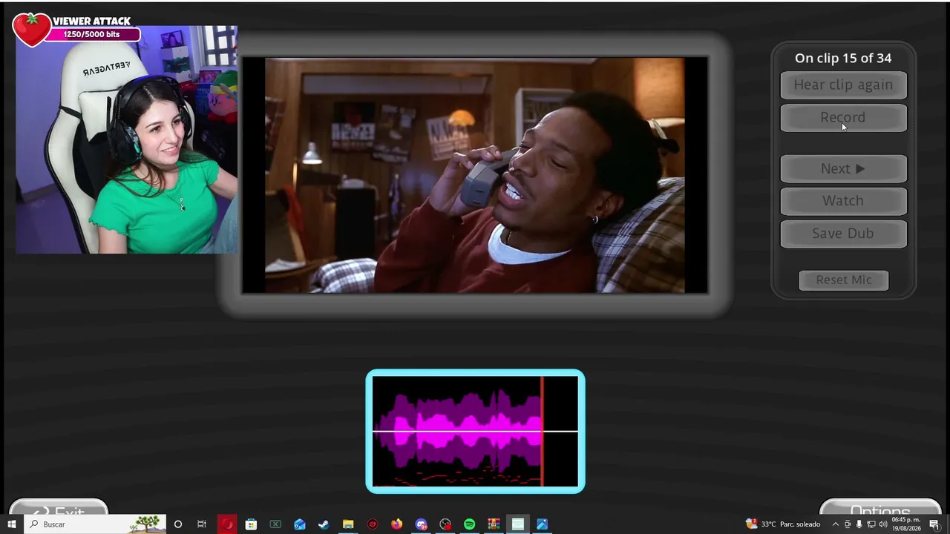Click the 'On clip 15 of 34' text
The width and height of the screenshot is (950, 534).
[843, 58]
